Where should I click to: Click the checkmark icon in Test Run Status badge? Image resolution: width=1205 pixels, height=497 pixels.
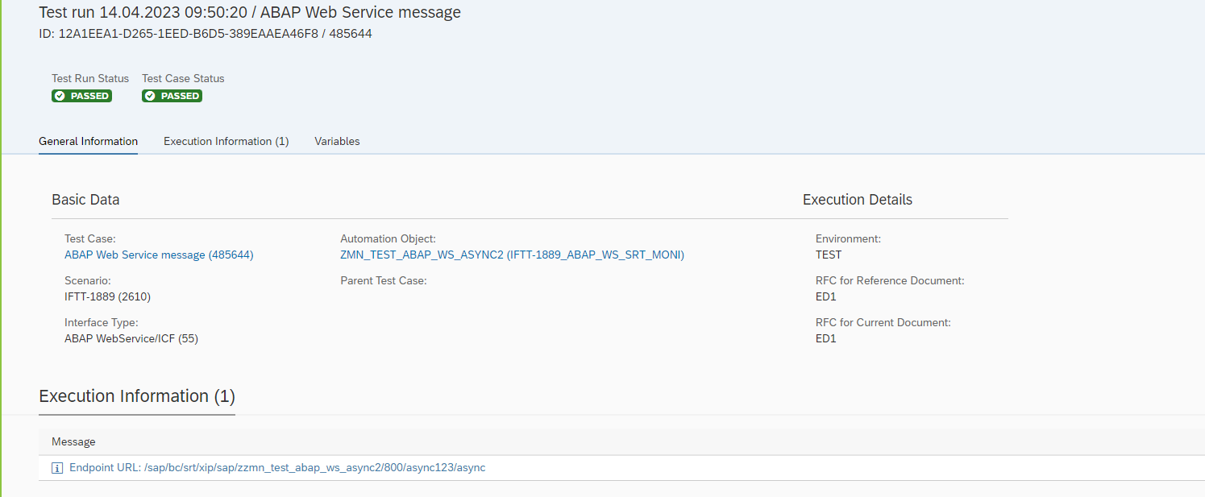[x=60, y=96]
